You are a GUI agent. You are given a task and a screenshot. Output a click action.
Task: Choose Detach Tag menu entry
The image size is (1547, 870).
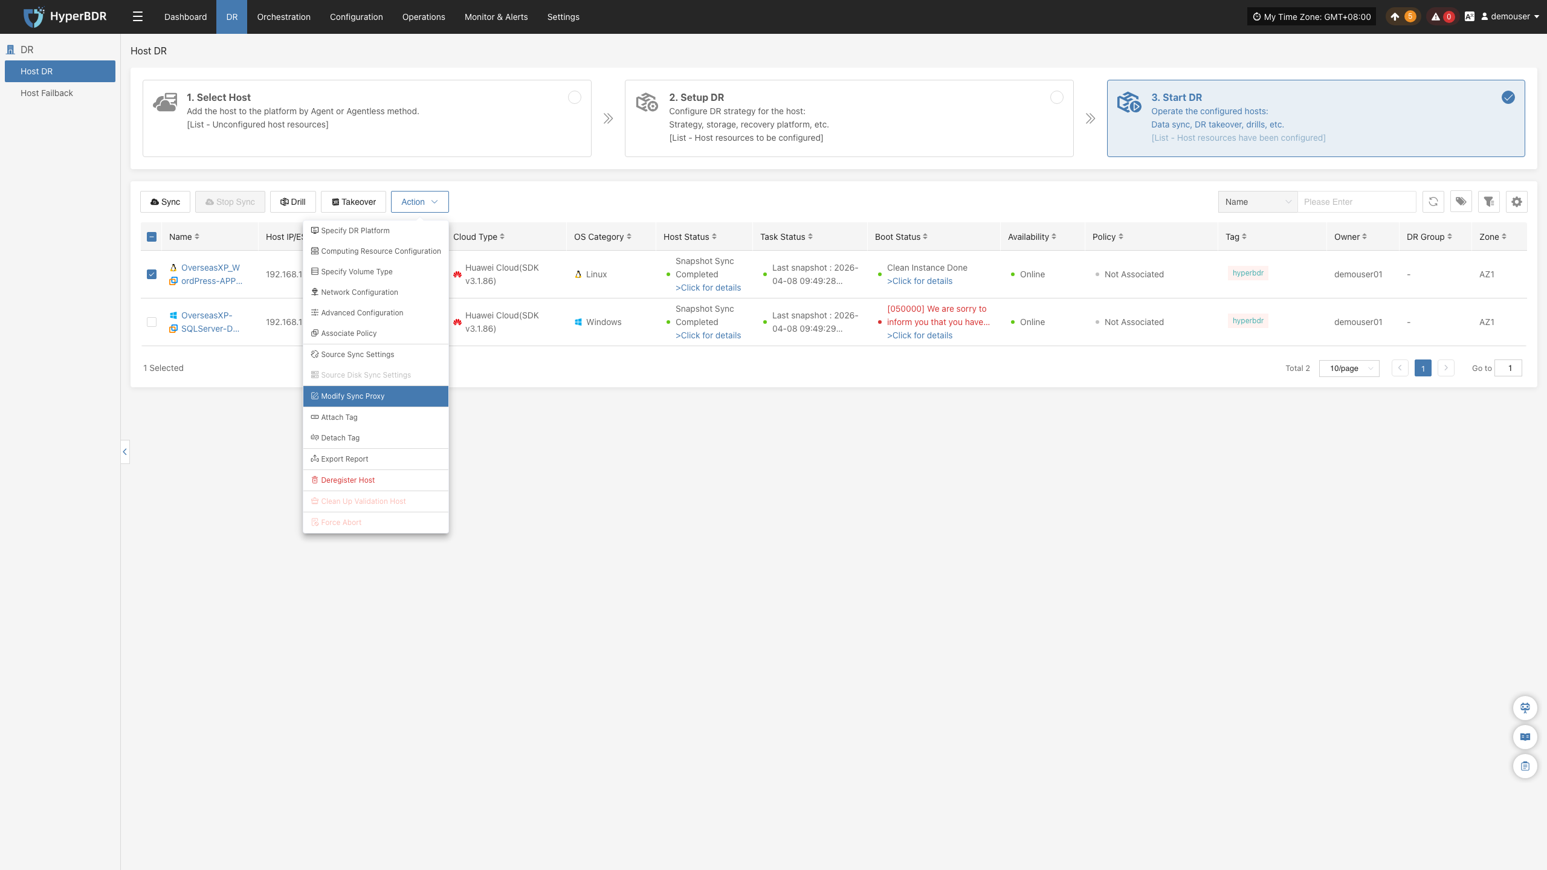[x=376, y=438]
